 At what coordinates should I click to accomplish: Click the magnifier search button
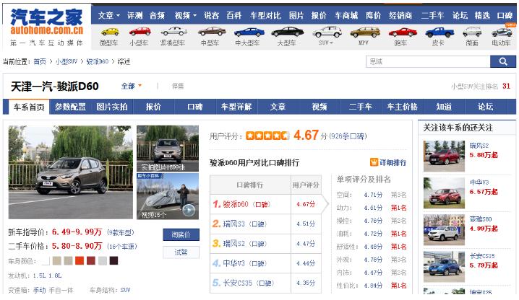click(x=503, y=62)
